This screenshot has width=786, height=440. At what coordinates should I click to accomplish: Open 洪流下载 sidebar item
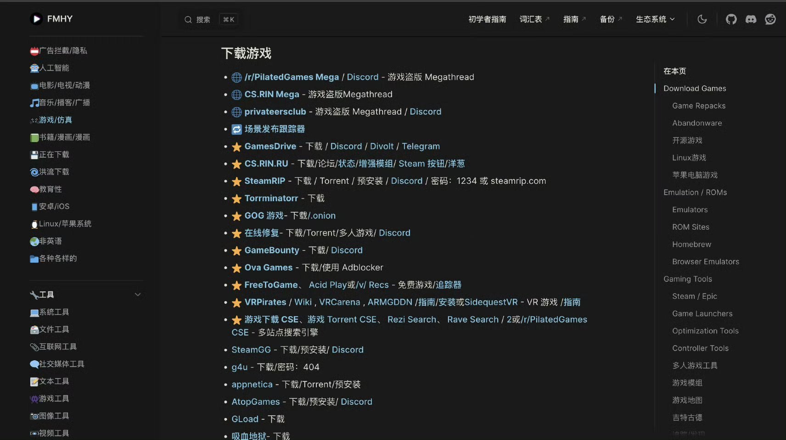(x=50, y=172)
